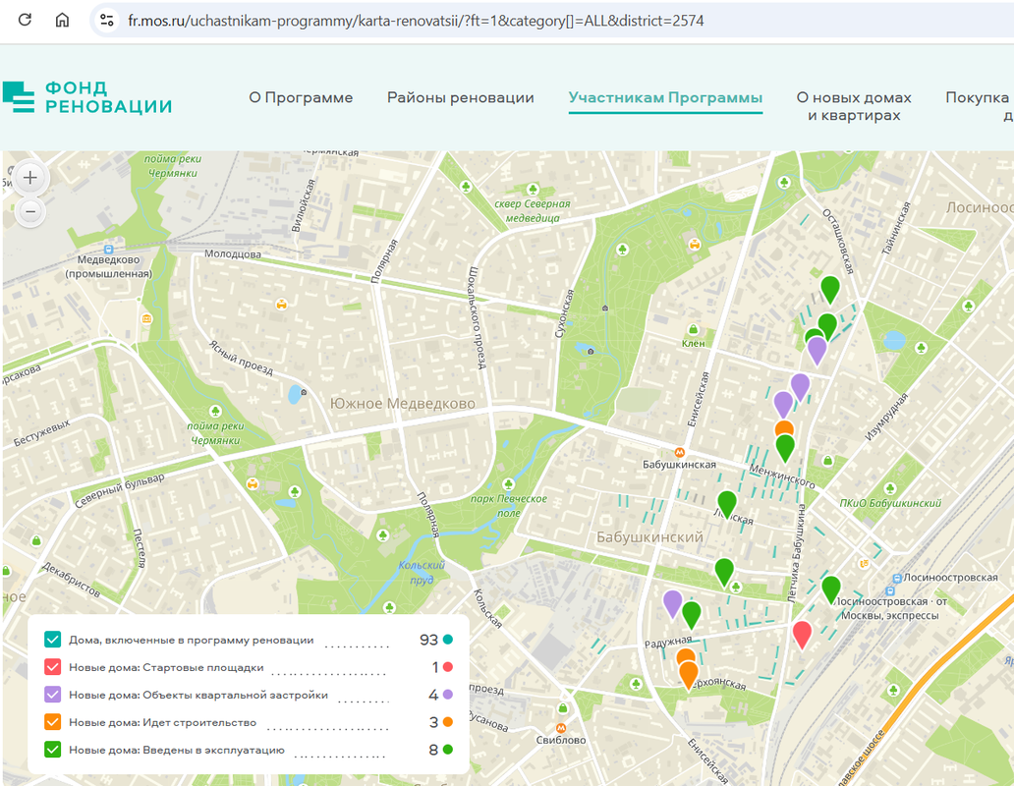This screenshot has height=786, width=1014.
Task: Click ПКиО Бабушкинский park icon
Action: click(x=890, y=488)
